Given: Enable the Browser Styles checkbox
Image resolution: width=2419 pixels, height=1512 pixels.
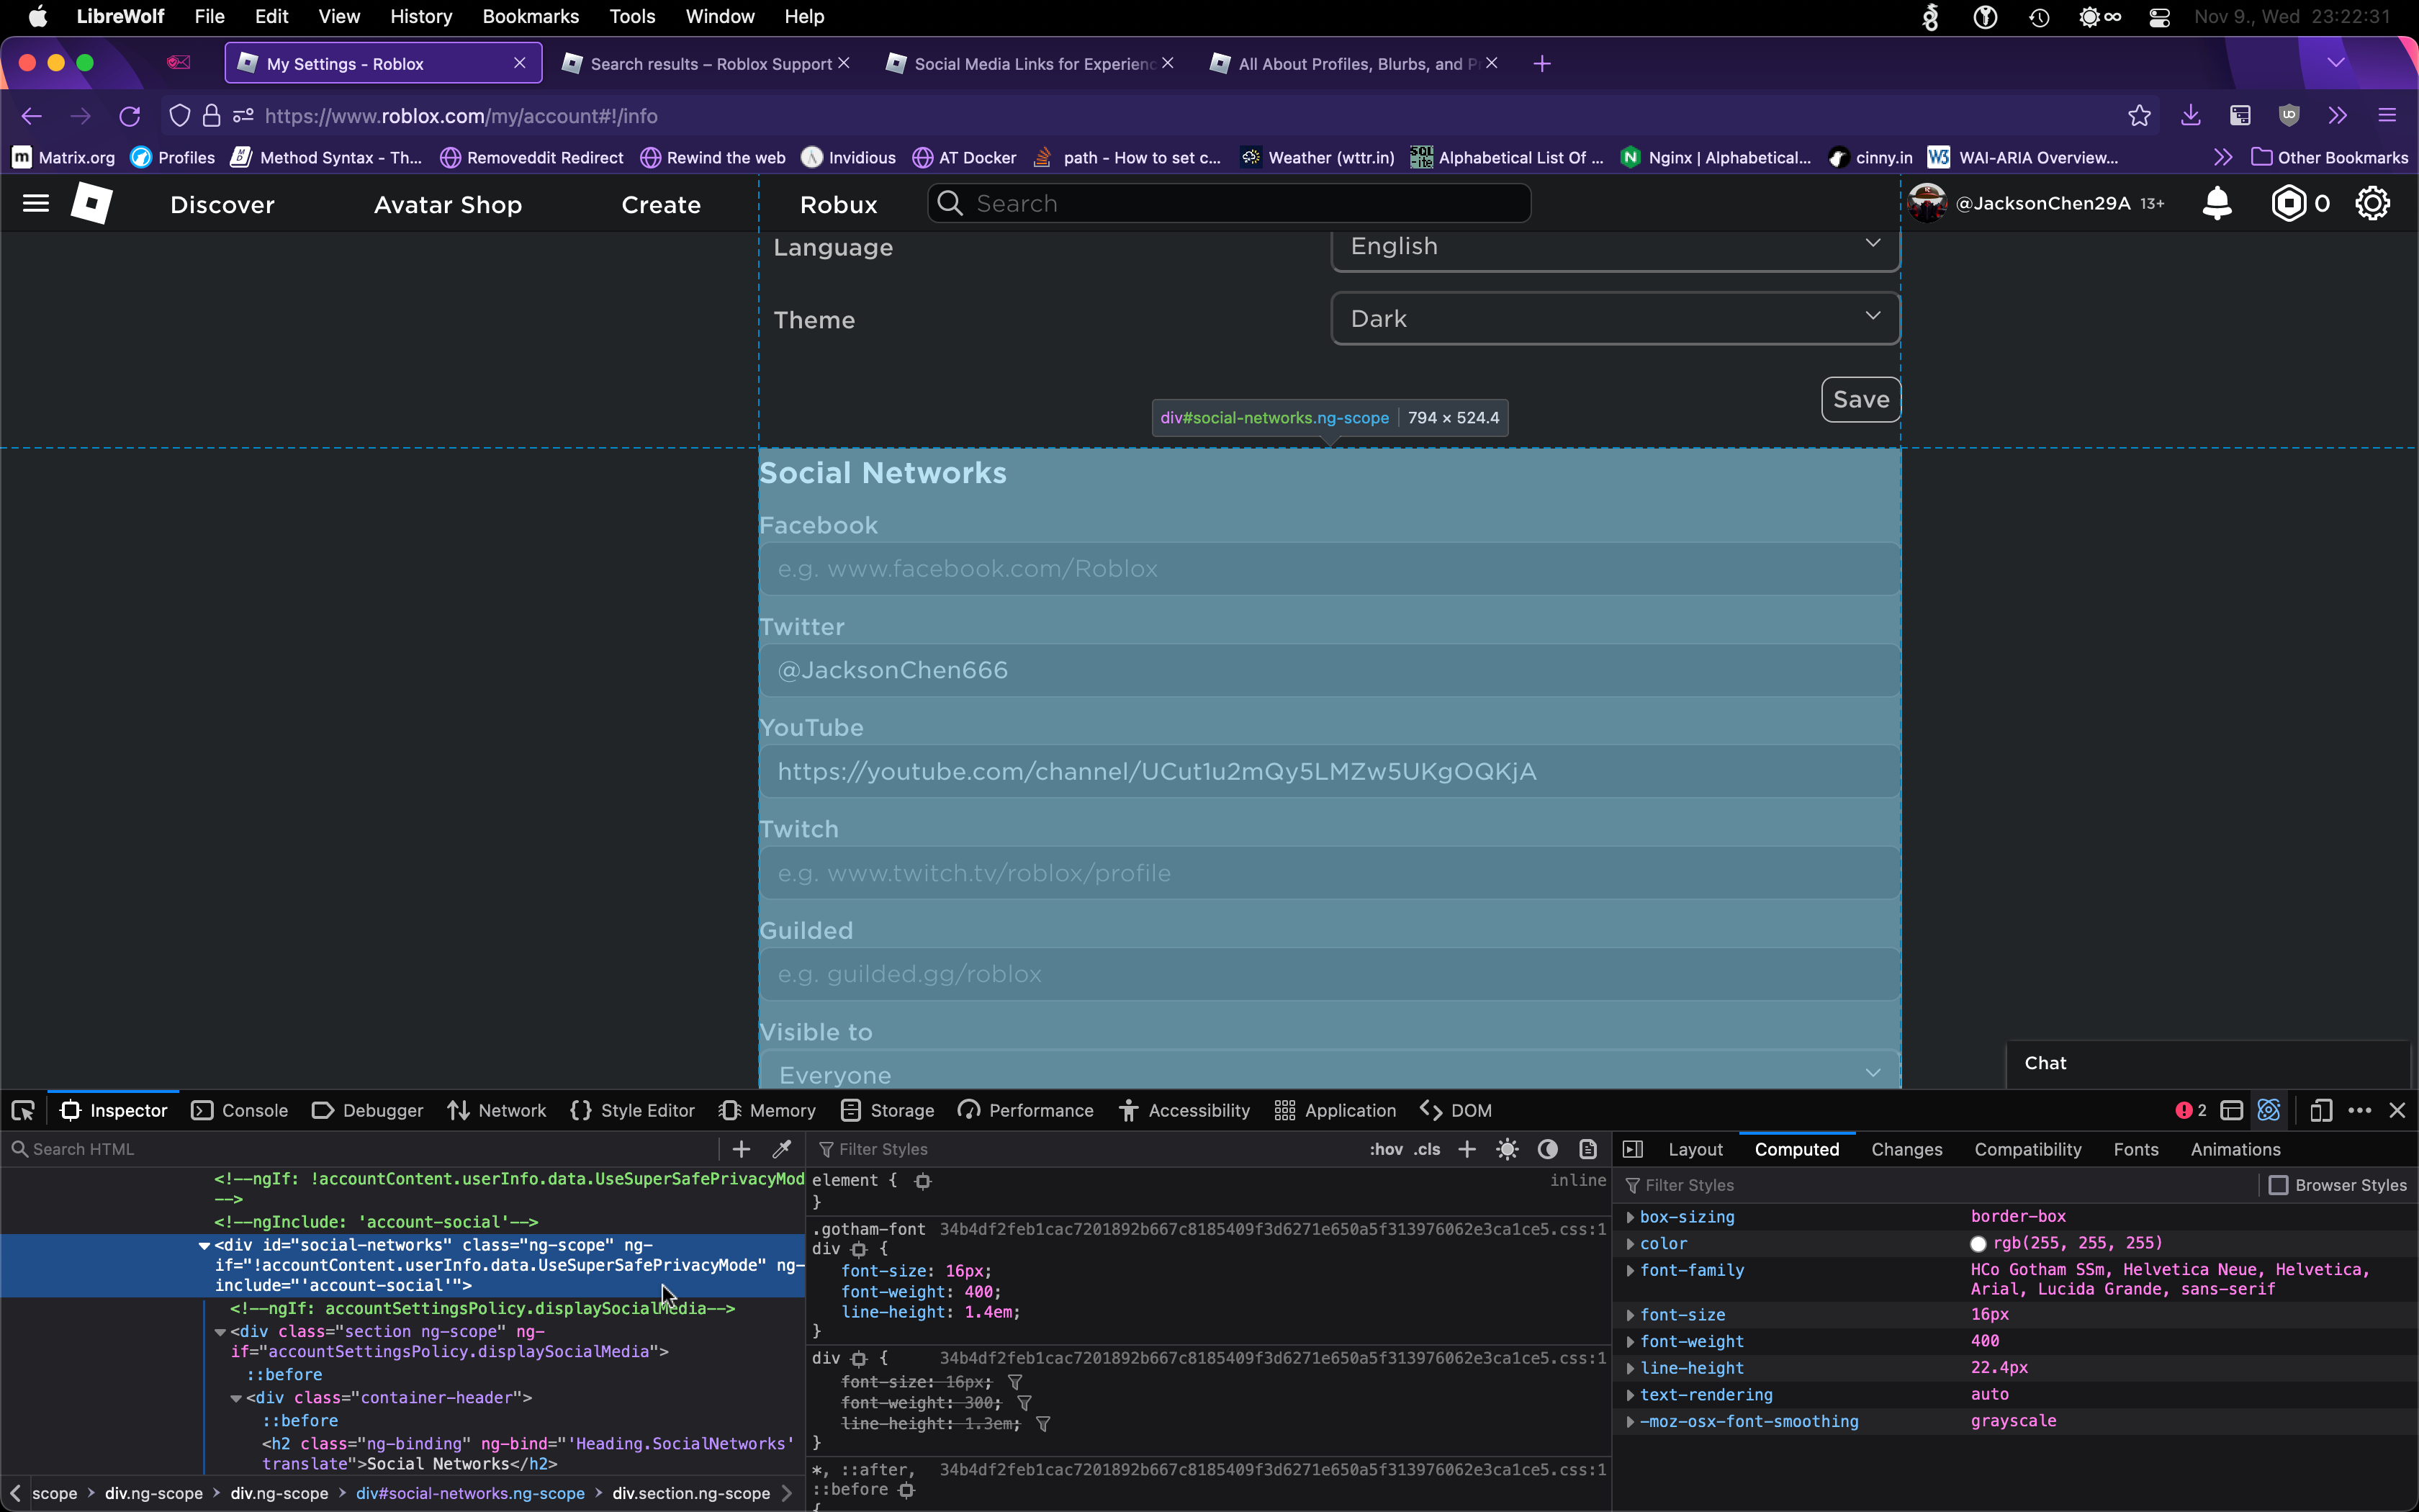Looking at the screenshot, I should pyautogui.click(x=2279, y=1185).
